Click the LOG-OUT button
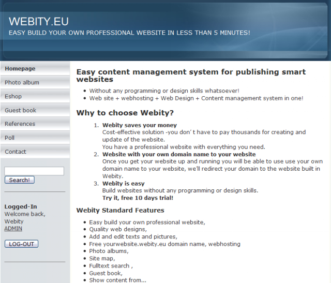The height and width of the screenshot is (283, 331). click(x=21, y=244)
